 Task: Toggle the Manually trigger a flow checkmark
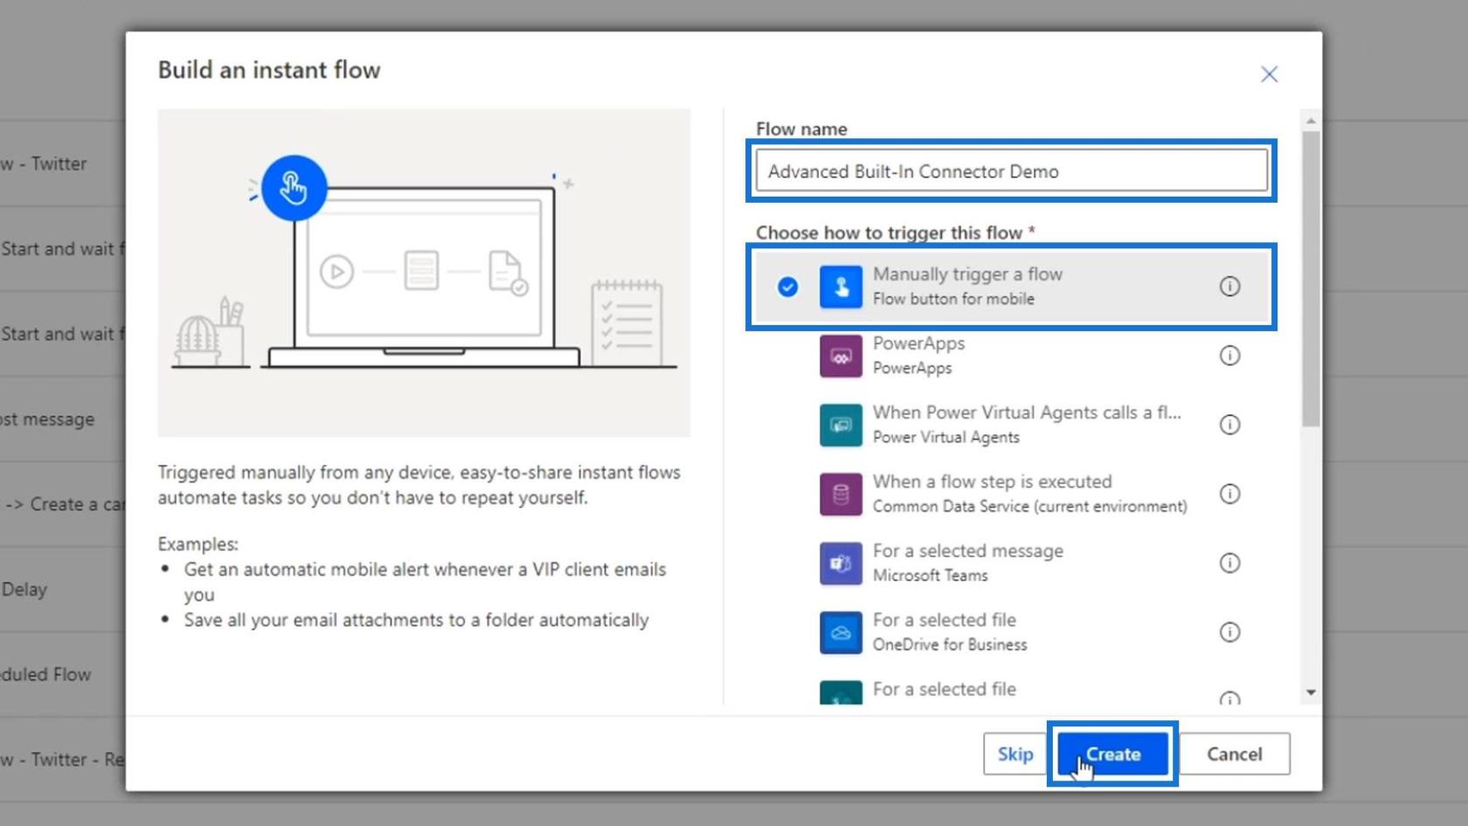click(787, 287)
